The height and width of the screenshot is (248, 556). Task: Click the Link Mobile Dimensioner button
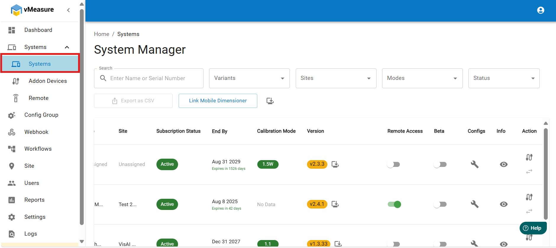pyautogui.click(x=218, y=101)
